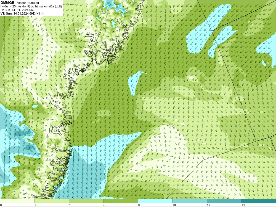Viewport: 276px width, 207px height.
Task: Click the 'IT: Sun. 14. 01. 2024 06Z' line
Action: 18,10
